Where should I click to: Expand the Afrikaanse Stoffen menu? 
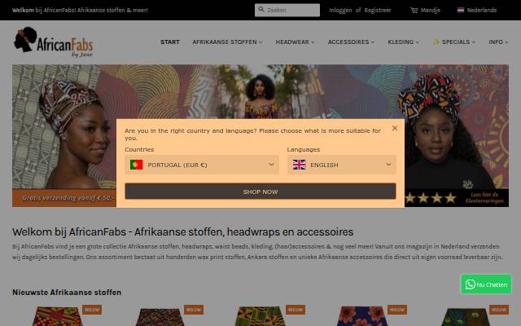(227, 42)
